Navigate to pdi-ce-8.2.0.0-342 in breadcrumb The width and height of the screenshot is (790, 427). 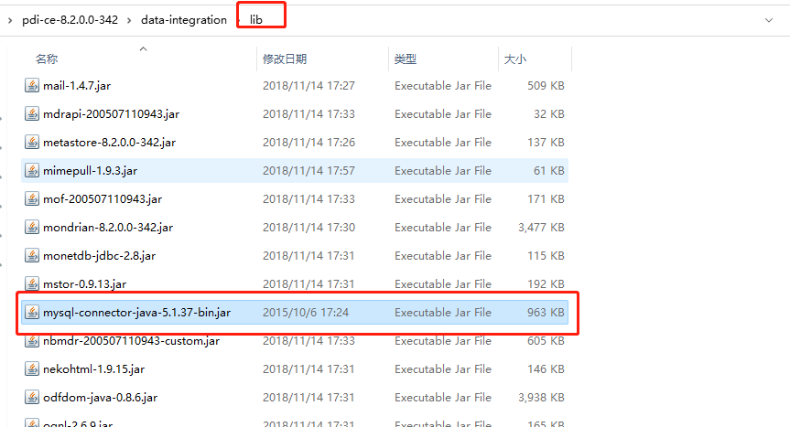tap(70, 19)
